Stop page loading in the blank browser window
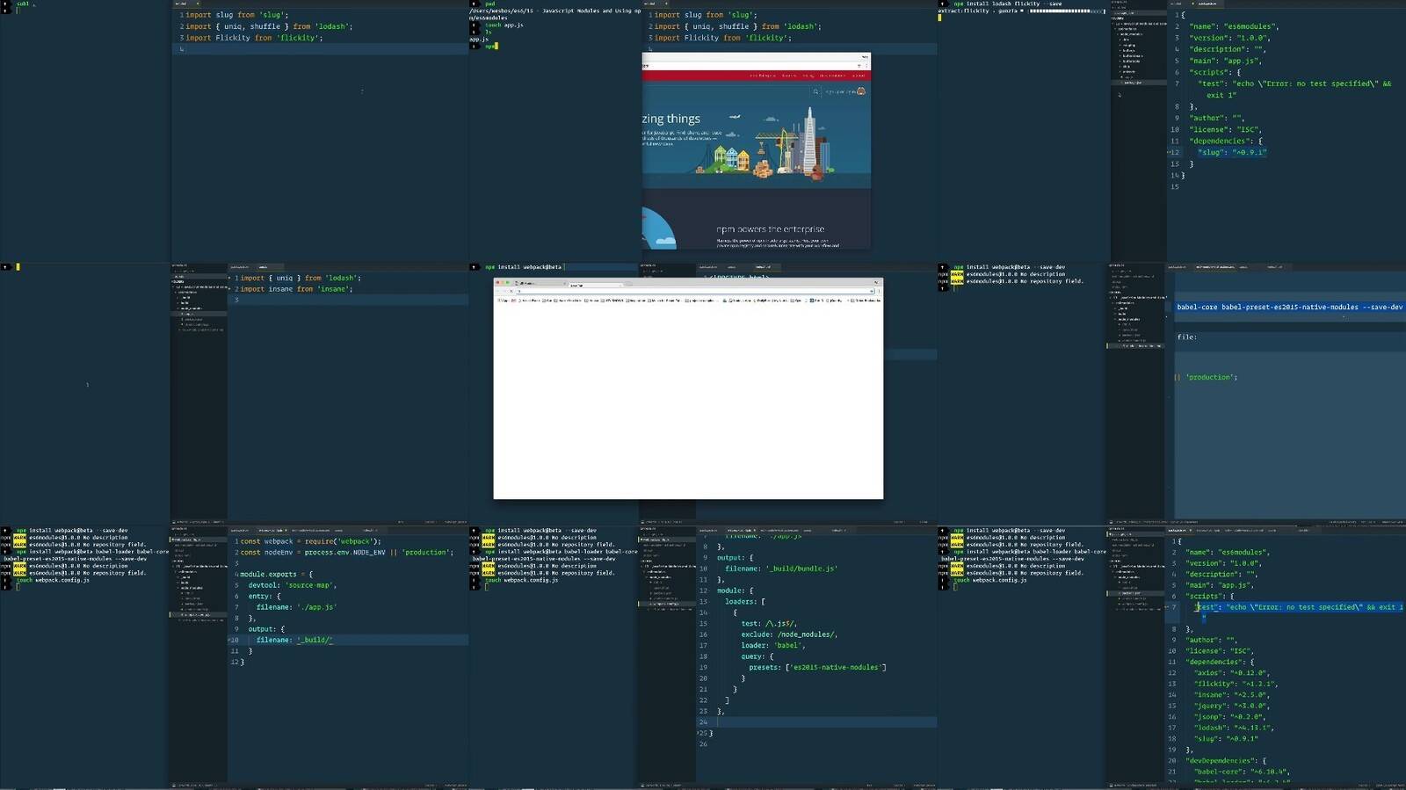Viewport: 1406px width, 790px height. (x=513, y=291)
